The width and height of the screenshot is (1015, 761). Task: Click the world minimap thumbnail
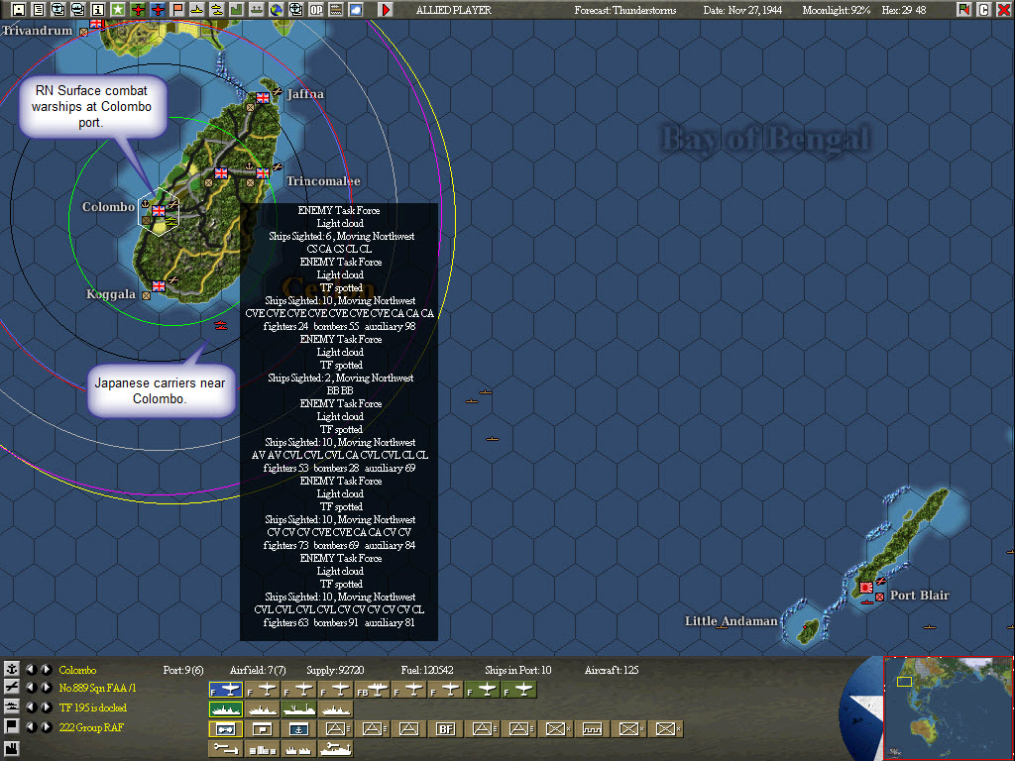click(949, 707)
